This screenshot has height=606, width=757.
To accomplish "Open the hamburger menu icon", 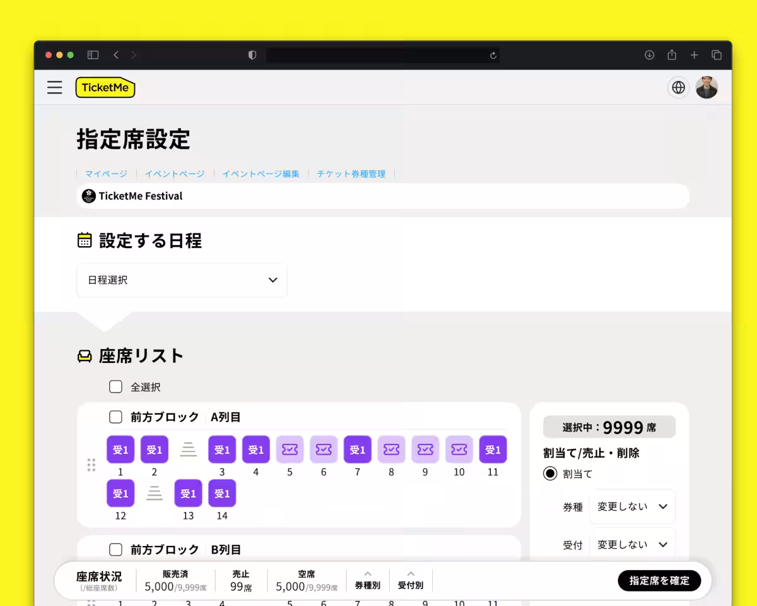I will pos(55,87).
